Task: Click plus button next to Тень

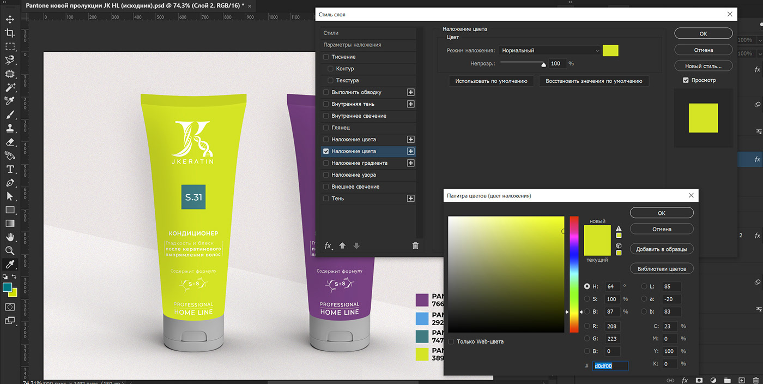Action: point(411,199)
